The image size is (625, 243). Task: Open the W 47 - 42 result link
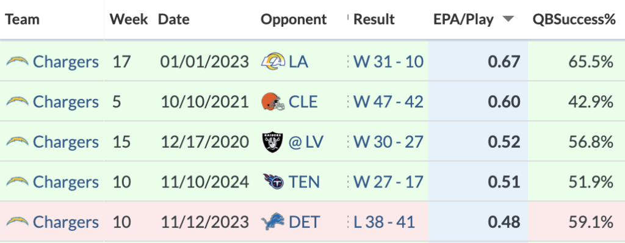(389, 102)
